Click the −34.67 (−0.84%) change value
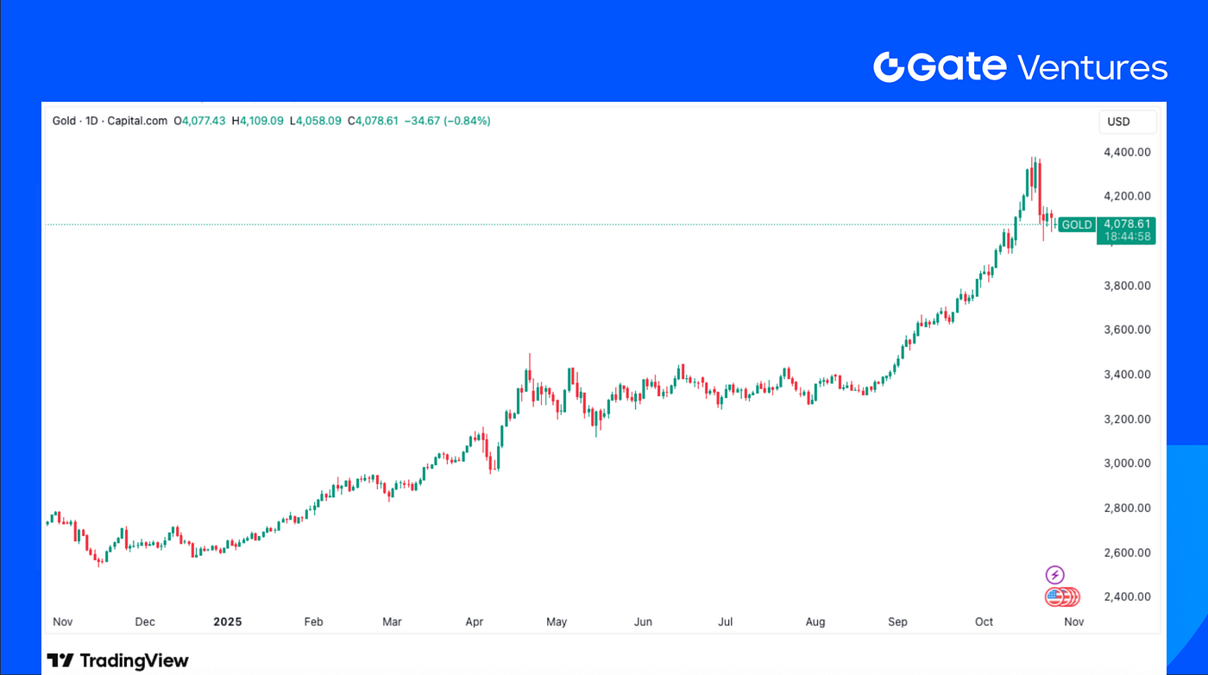 pos(447,121)
